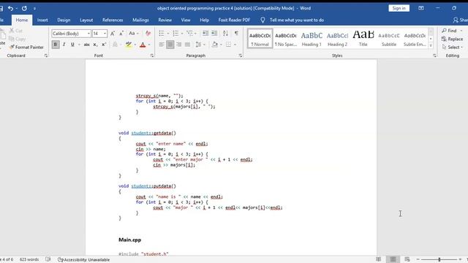
Task: Apply the Title style
Action: (x=363, y=39)
